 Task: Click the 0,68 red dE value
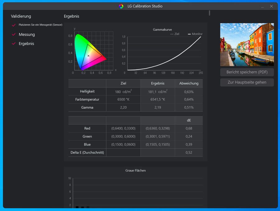click(189, 128)
